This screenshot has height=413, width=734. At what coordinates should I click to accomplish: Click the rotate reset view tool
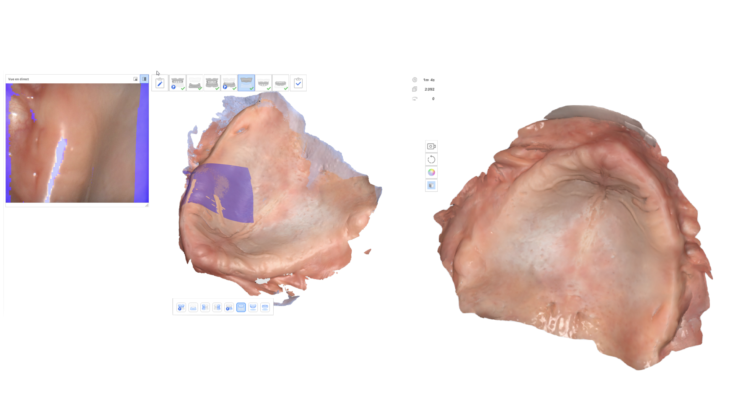tap(431, 159)
